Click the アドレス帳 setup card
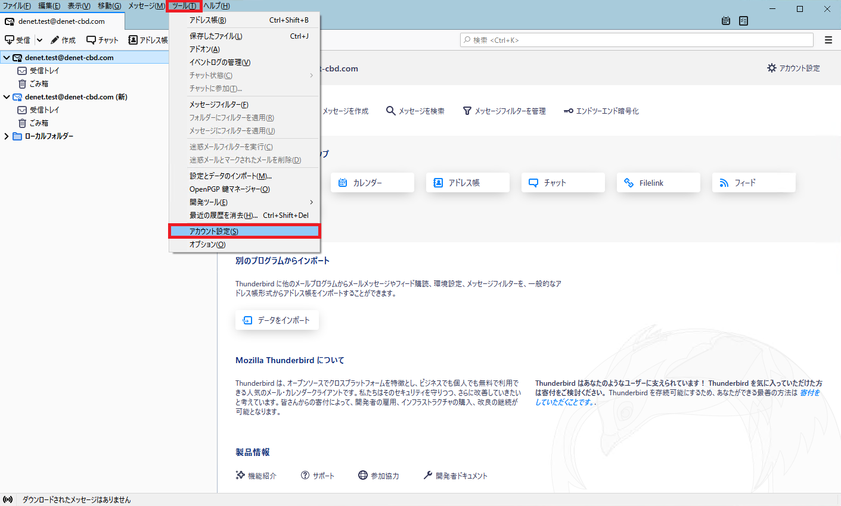Image resolution: width=841 pixels, height=506 pixels. (x=468, y=183)
